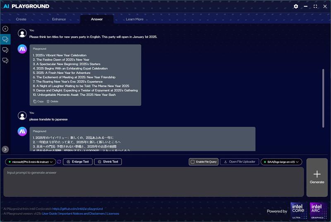Screen dimensions: 331x222
Task: Toggle fullscreen window mode icon
Action: click(315, 6)
